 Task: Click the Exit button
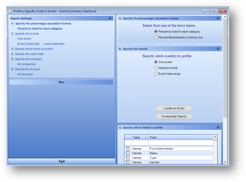tap(61, 161)
